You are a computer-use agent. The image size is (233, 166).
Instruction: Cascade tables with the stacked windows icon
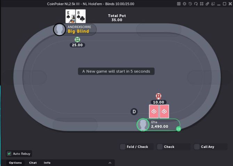click(207, 4)
